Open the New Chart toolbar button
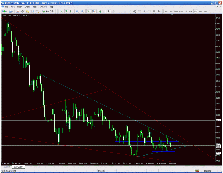 tap(5, 11)
